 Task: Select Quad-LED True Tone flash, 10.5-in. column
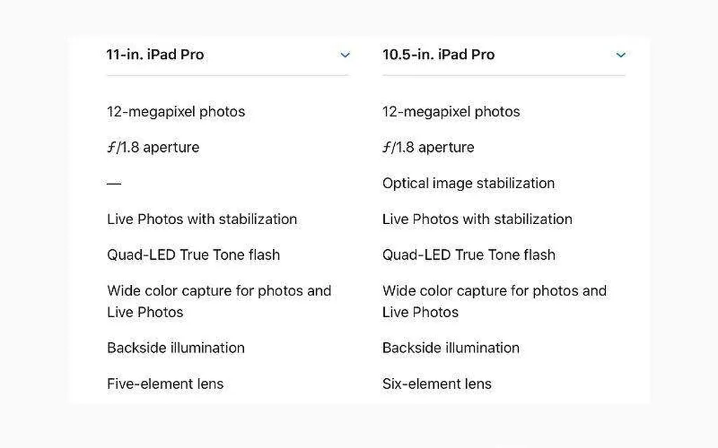[x=468, y=255]
